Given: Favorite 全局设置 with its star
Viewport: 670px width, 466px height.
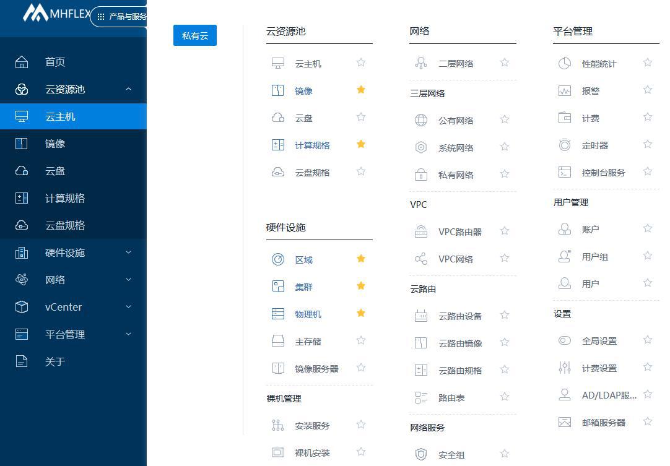Looking at the screenshot, I should tap(648, 340).
